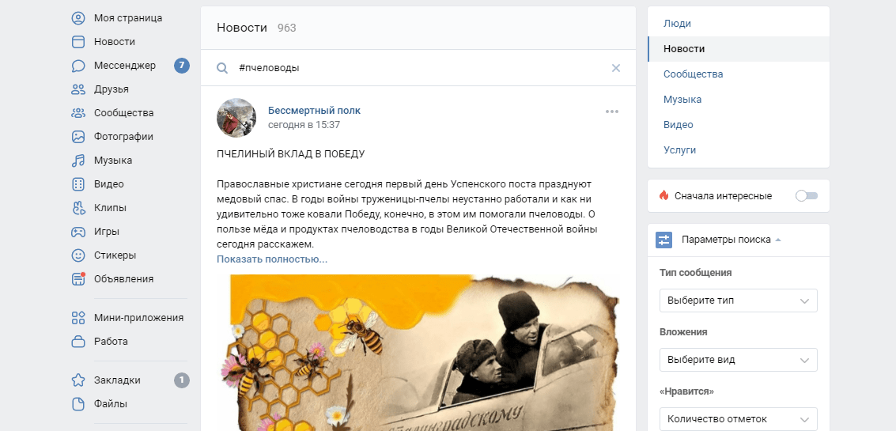Image resolution: width=896 pixels, height=431 pixels.
Task: Open the Bookmarks star icon
Action: pyautogui.click(x=78, y=380)
